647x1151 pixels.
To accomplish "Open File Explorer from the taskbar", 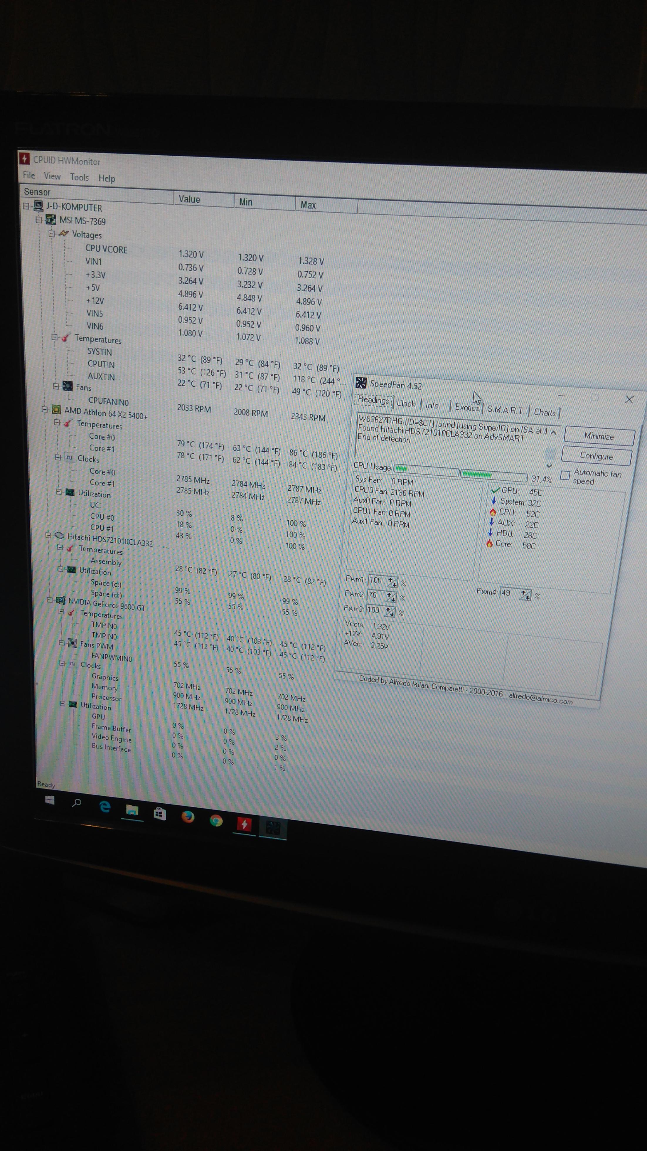I will 132,810.
